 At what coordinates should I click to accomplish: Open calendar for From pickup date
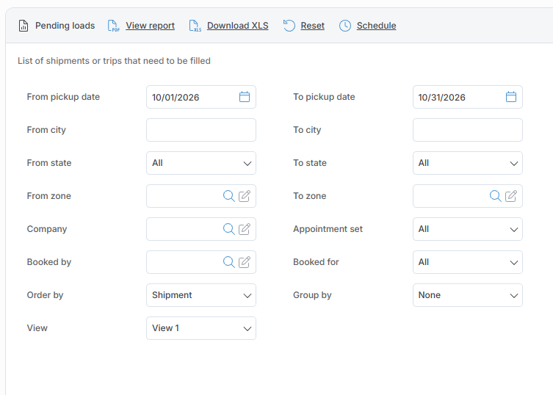(245, 97)
